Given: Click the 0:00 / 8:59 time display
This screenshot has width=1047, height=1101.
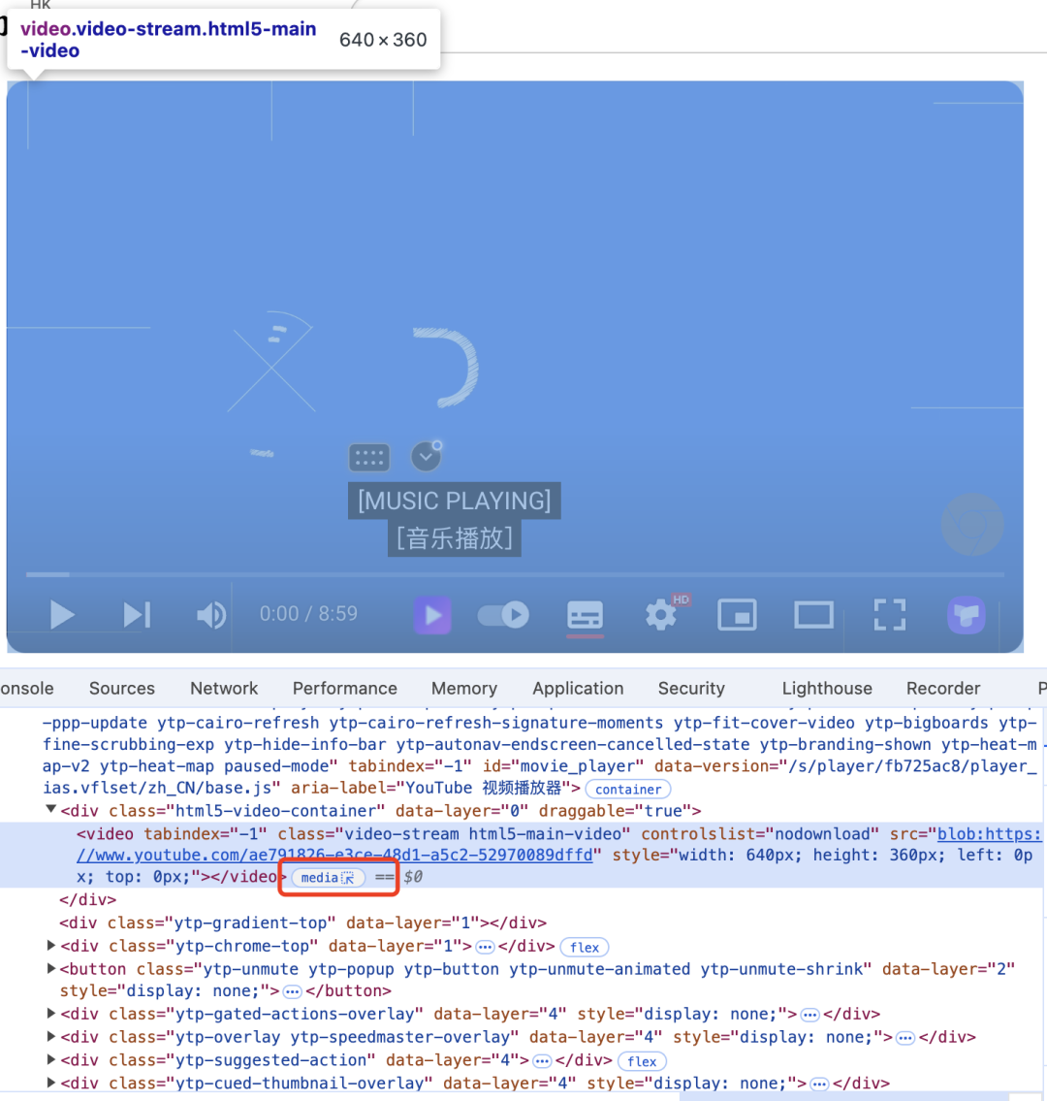Looking at the screenshot, I should (308, 614).
